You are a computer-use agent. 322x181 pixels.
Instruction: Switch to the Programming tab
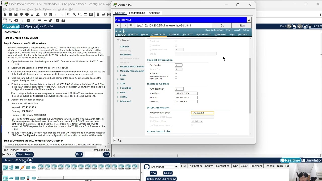[x=137, y=13]
